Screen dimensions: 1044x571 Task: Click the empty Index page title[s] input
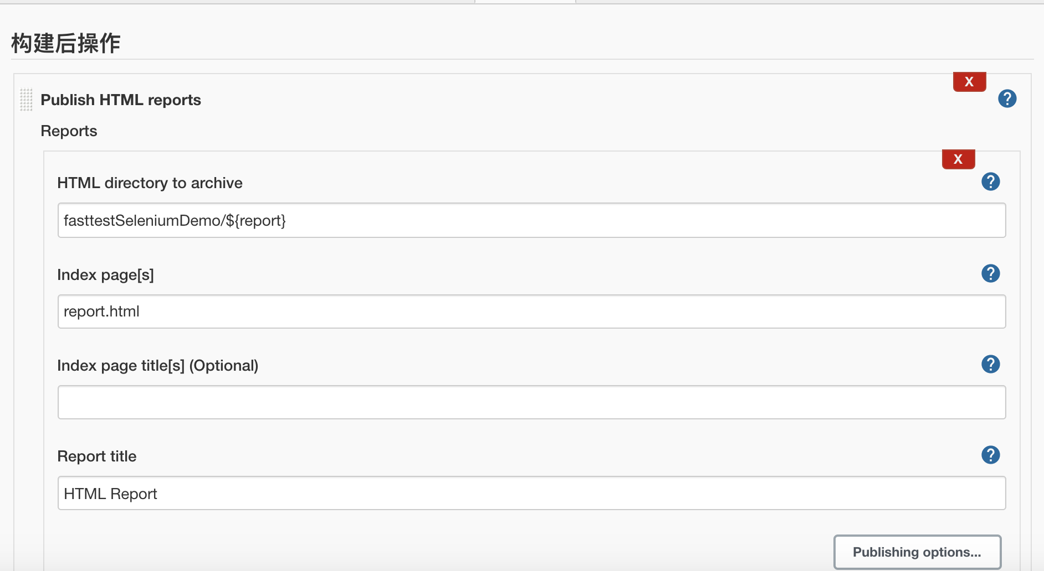click(x=531, y=402)
